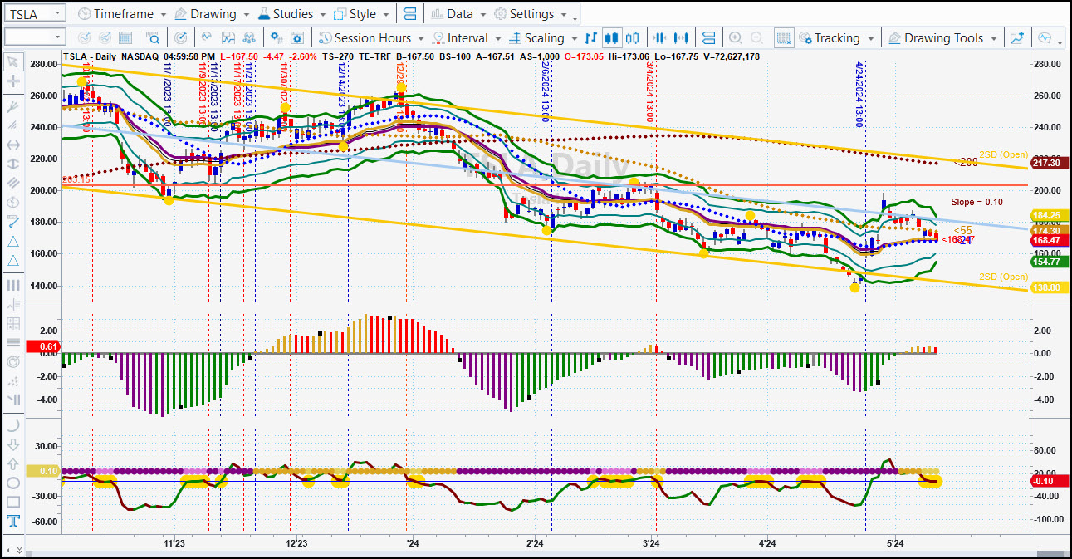Select the lower blue triangle tool

pyautogui.click(x=12, y=261)
